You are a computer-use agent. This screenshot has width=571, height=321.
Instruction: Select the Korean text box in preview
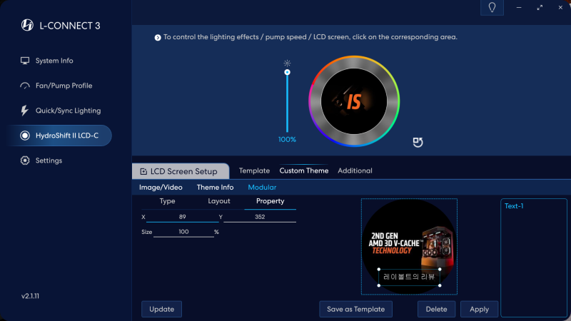(409, 277)
